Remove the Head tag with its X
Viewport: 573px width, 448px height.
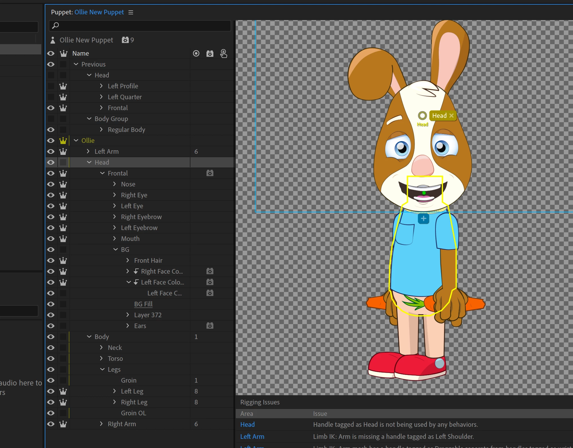click(451, 116)
